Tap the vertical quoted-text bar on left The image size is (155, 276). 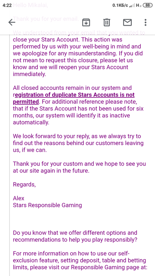click(10, 155)
